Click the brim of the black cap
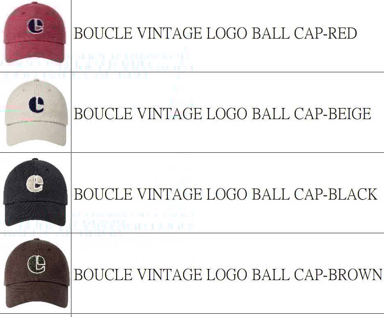The width and height of the screenshot is (384, 317). tap(35, 214)
